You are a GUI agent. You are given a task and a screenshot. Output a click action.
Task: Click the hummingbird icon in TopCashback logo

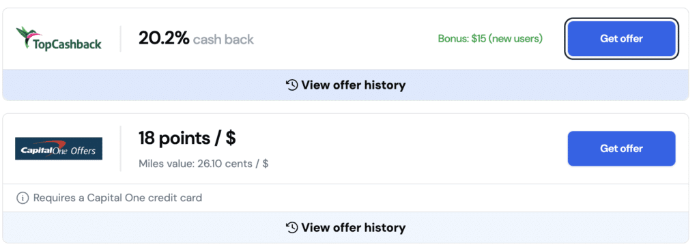[x=27, y=35]
